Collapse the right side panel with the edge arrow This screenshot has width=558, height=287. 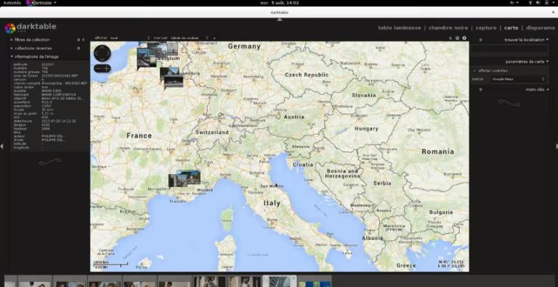click(557, 146)
